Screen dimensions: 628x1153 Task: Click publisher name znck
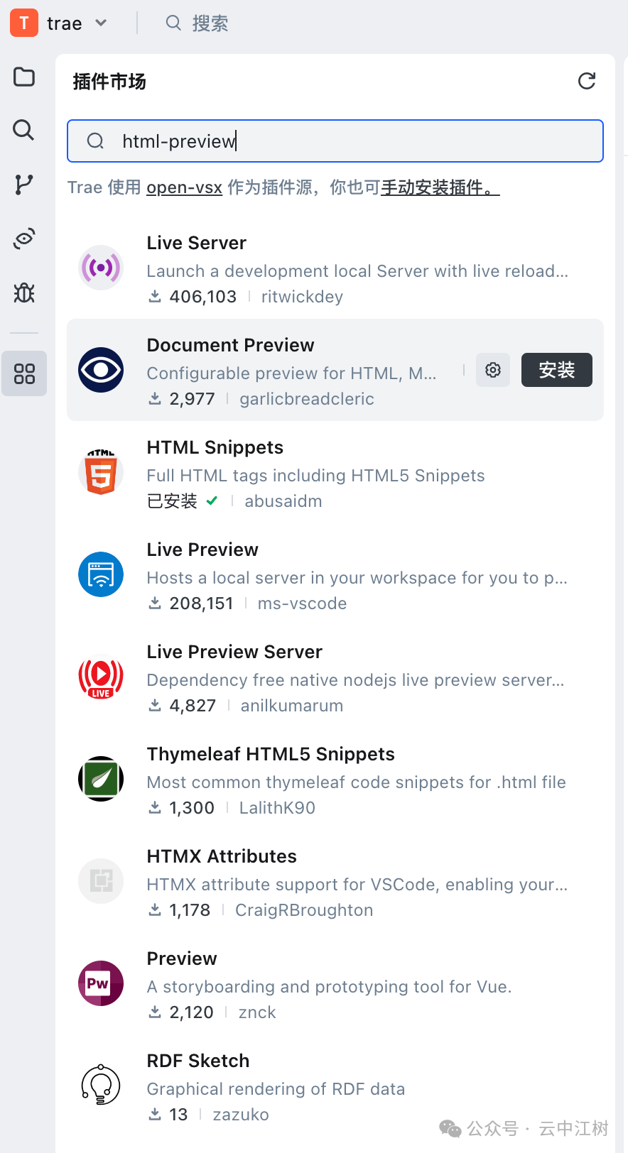click(x=257, y=1012)
